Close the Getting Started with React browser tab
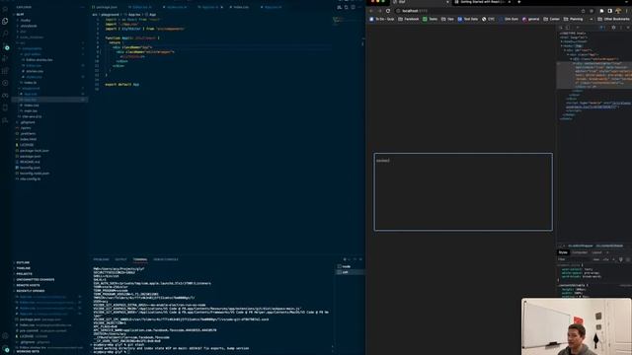This screenshot has height=355, width=632. (x=510, y=2)
